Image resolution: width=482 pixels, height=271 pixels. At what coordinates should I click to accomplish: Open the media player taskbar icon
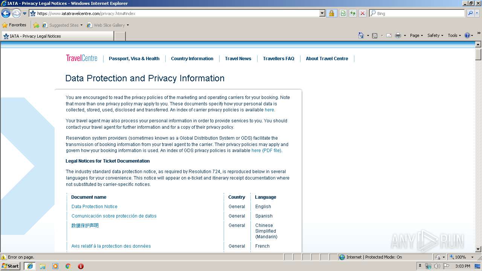pyautogui.click(x=55, y=266)
